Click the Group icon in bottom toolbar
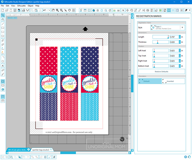Image resolution: width=192 pixels, height=160 pixels. coord(3,157)
